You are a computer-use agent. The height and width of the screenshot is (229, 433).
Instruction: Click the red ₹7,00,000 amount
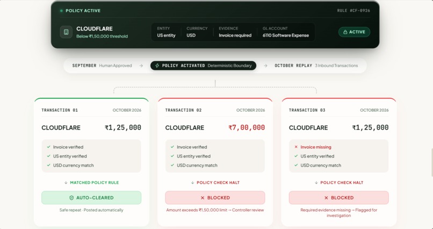tap(247, 127)
